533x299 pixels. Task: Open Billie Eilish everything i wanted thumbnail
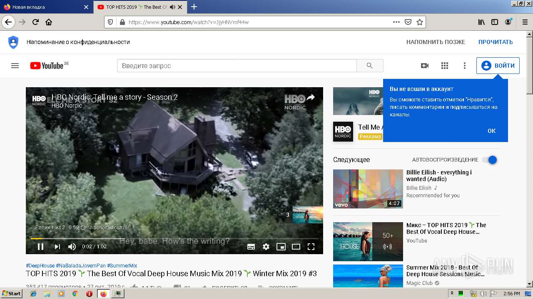click(368, 189)
